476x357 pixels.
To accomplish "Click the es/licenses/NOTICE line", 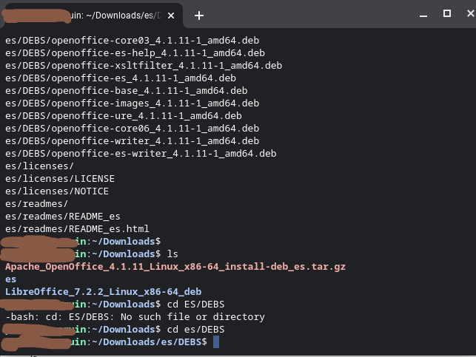I will click(57, 191).
